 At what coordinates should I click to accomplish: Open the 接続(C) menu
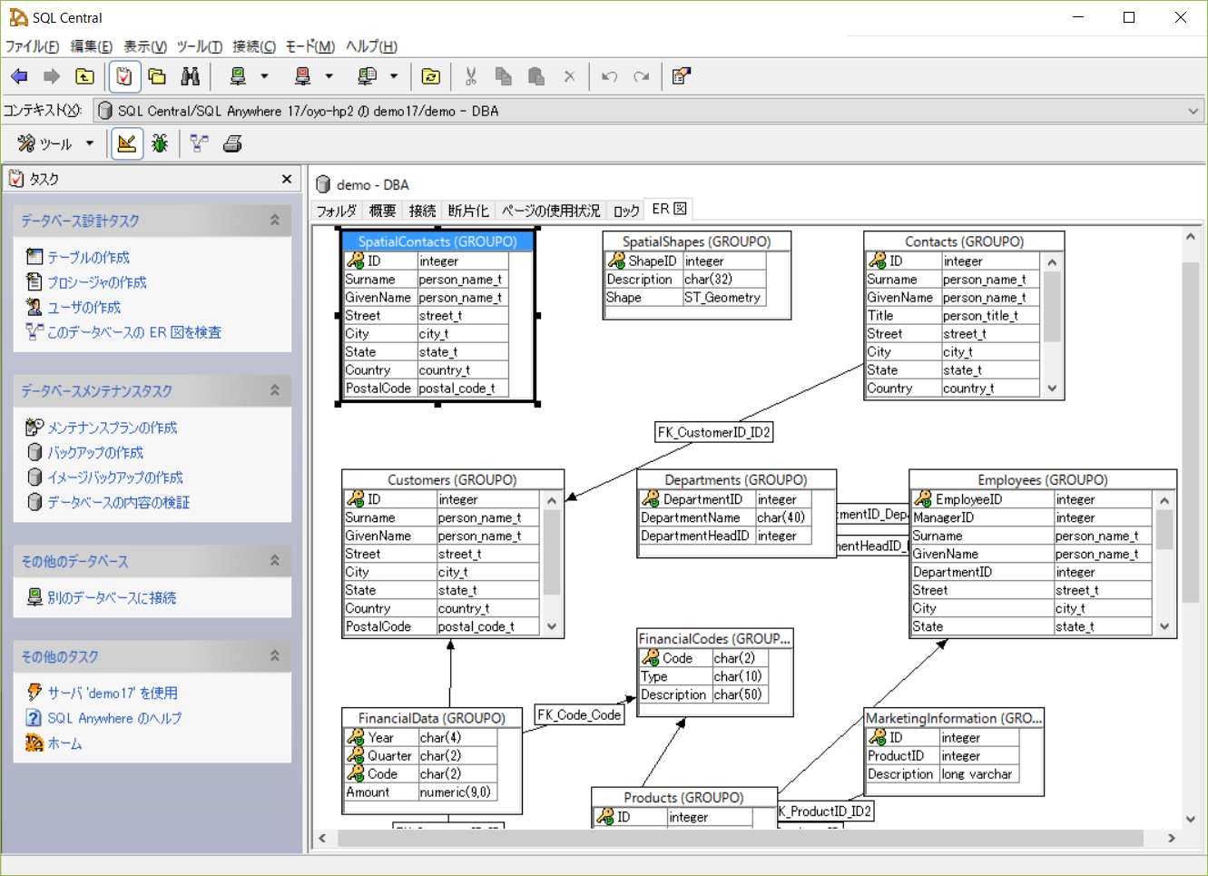tap(254, 46)
